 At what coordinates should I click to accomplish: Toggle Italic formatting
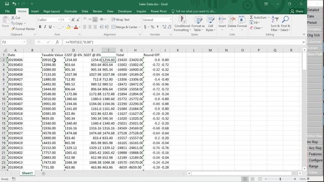click(x=45, y=27)
